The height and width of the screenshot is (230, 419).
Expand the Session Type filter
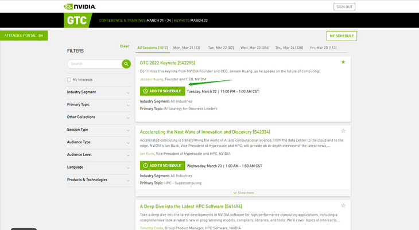click(99, 130)
